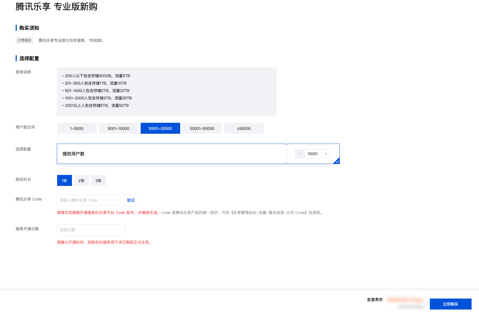This screenshot has width=479, height=312.
Task: Decrease authorized user count with minus button
Action: tap(300, 154)
